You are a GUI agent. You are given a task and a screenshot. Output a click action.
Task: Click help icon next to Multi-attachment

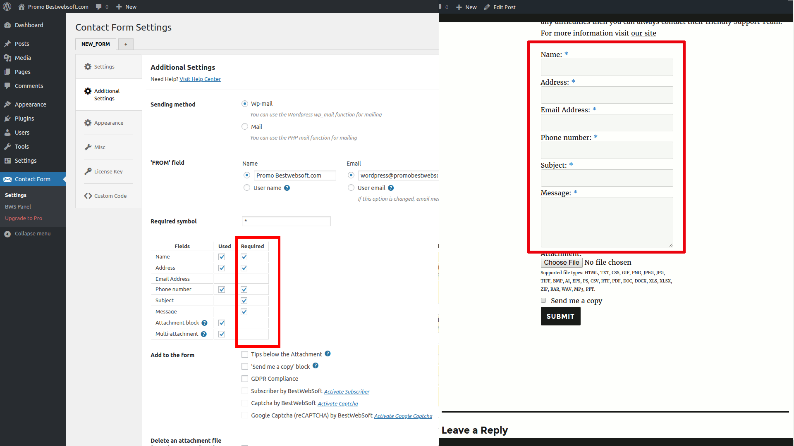(203, 334)
